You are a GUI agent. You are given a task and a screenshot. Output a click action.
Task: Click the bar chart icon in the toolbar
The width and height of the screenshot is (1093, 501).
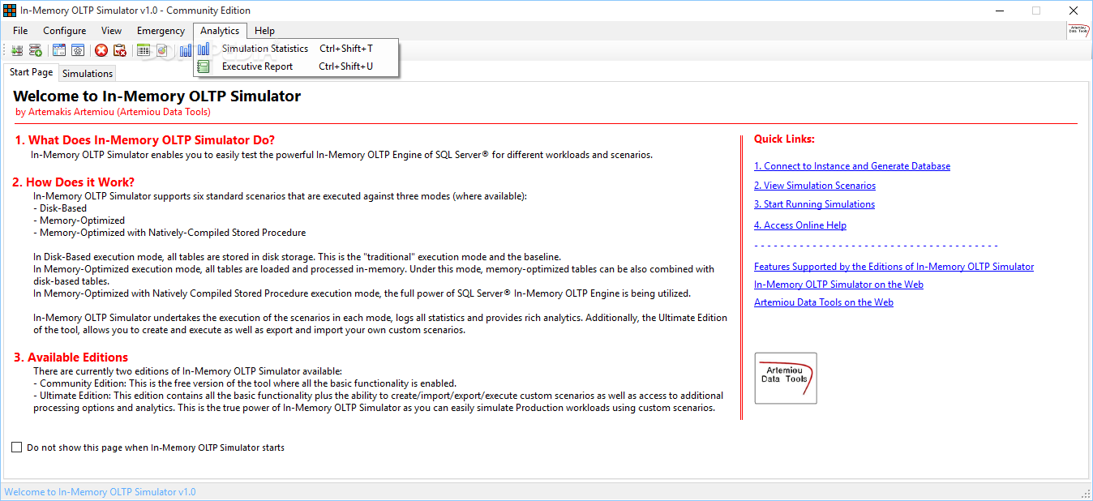click(x=186, y=50)
